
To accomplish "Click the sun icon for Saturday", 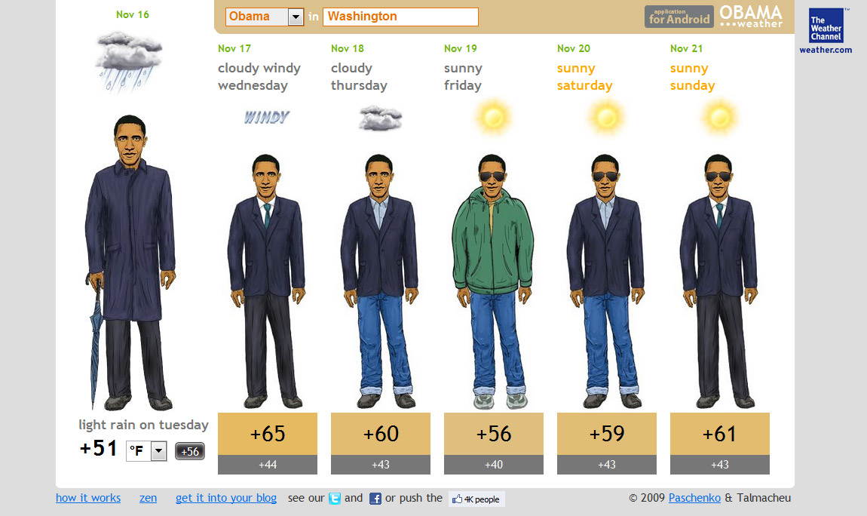I will (x=607, y=117).
